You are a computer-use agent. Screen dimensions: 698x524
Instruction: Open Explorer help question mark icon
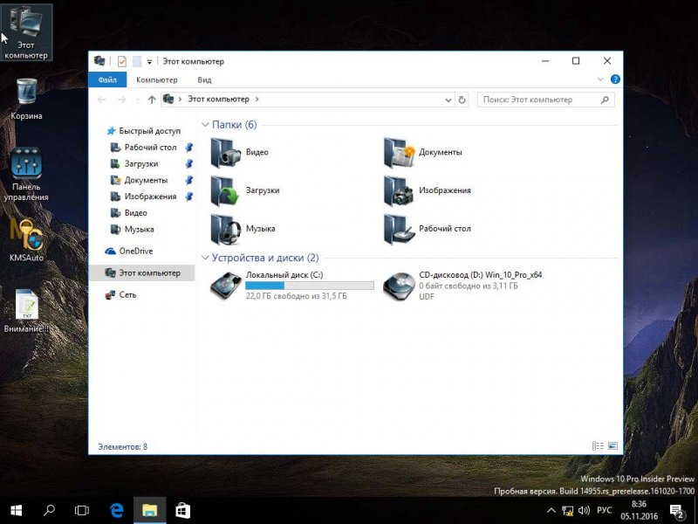615,79
